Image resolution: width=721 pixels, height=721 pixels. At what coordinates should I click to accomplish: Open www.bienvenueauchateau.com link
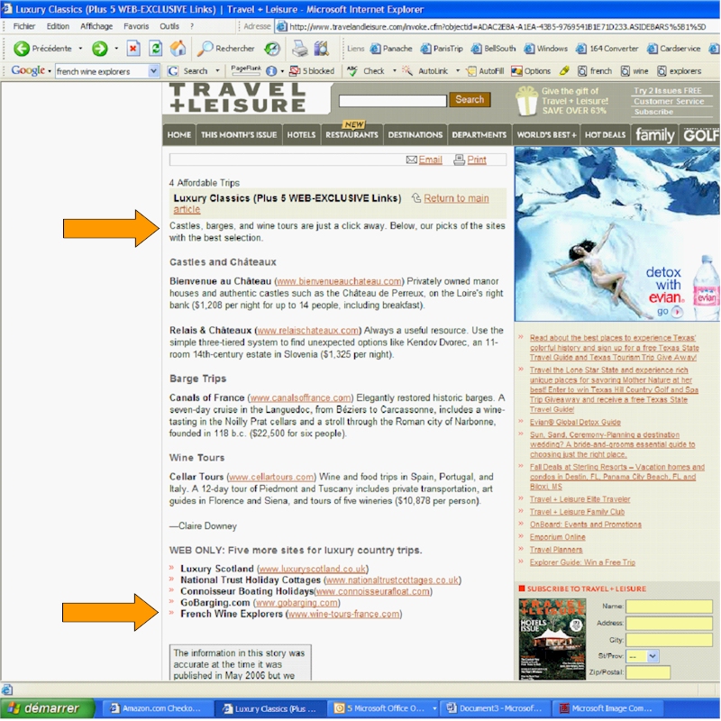click(x=339, y=281)
